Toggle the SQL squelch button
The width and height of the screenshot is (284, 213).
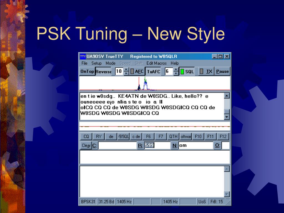pos(187,71)
